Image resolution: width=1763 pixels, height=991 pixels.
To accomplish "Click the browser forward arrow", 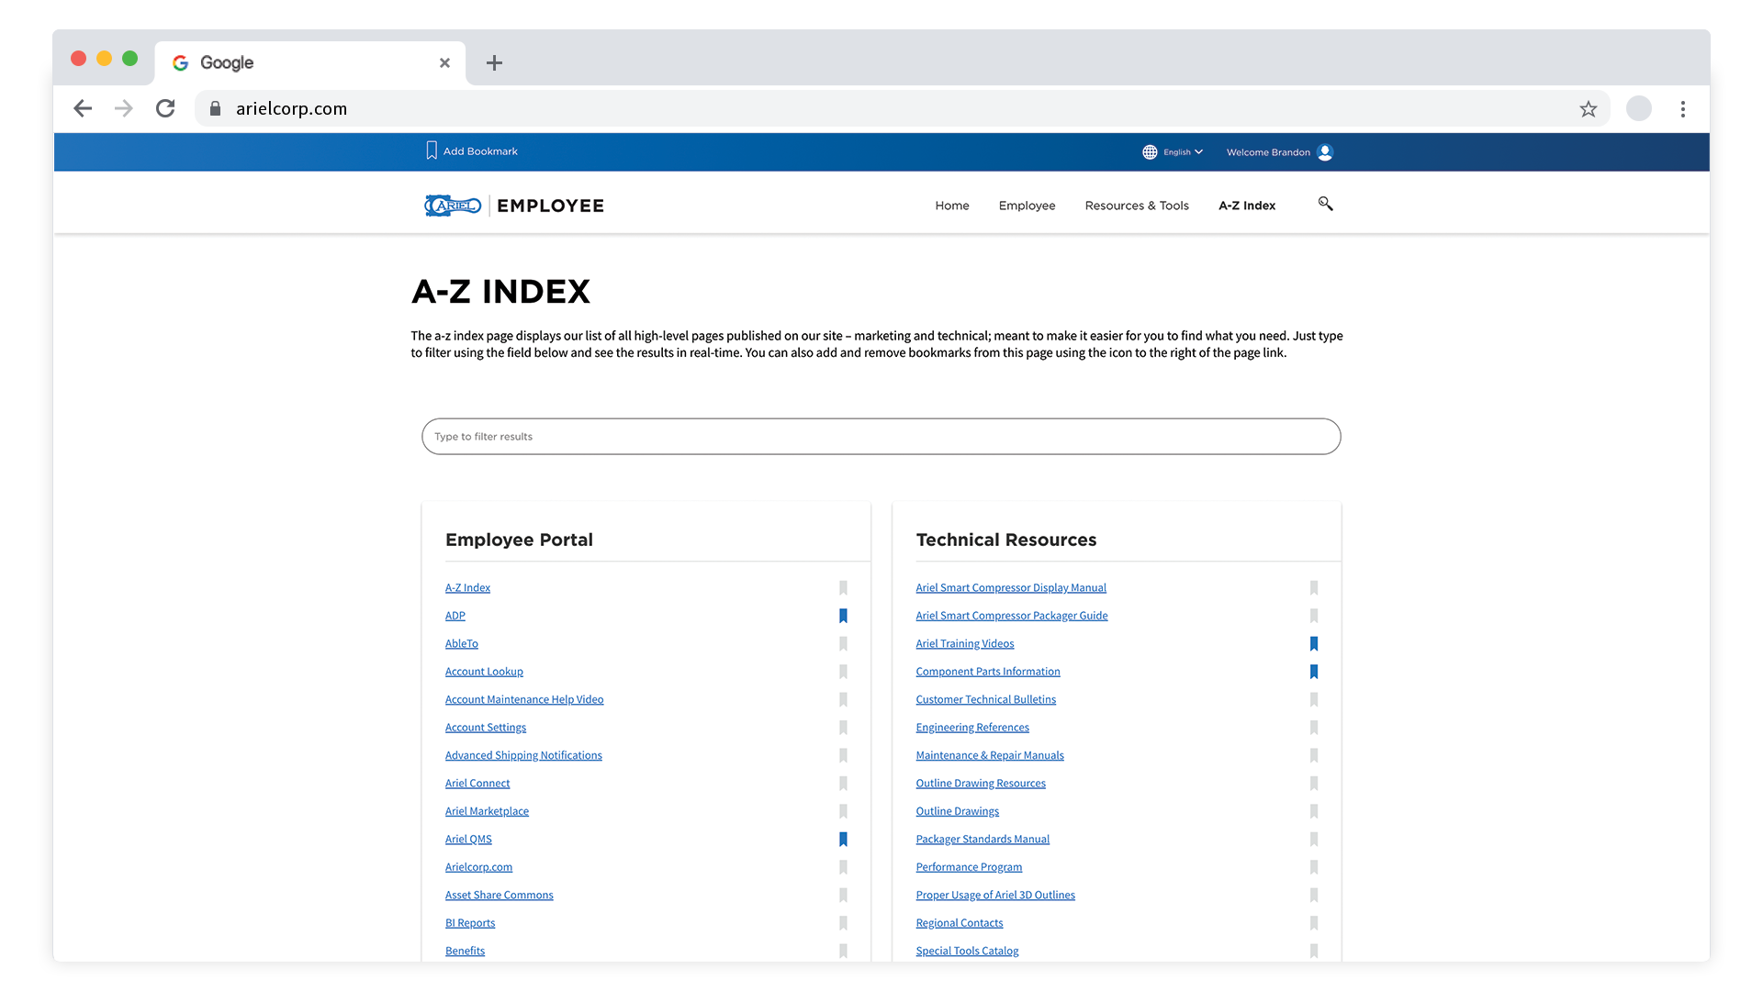I will point(124,108).
